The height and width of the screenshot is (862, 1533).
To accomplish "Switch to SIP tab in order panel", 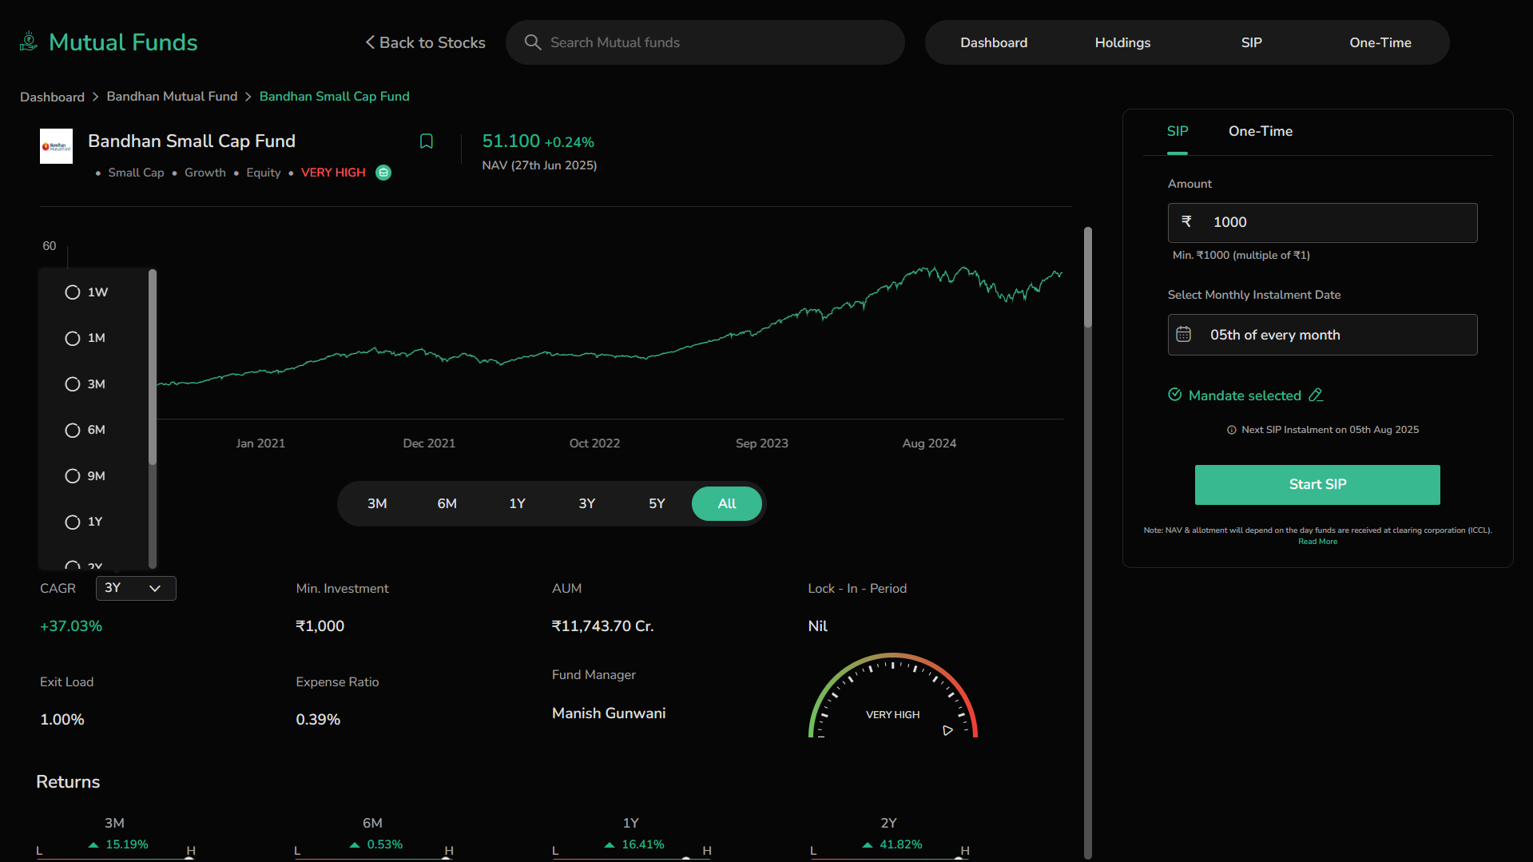I will [x=1178, y=131].
